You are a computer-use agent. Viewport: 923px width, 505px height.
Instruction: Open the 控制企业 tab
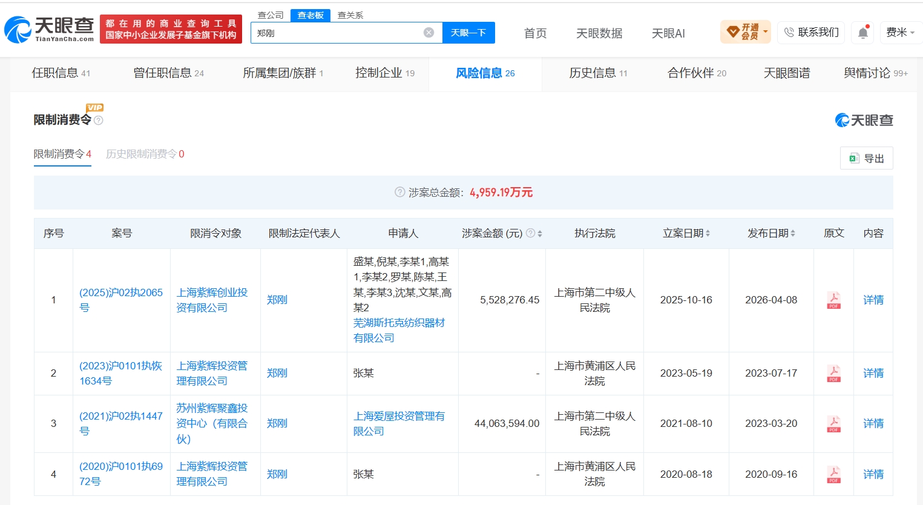coord(385,73)
